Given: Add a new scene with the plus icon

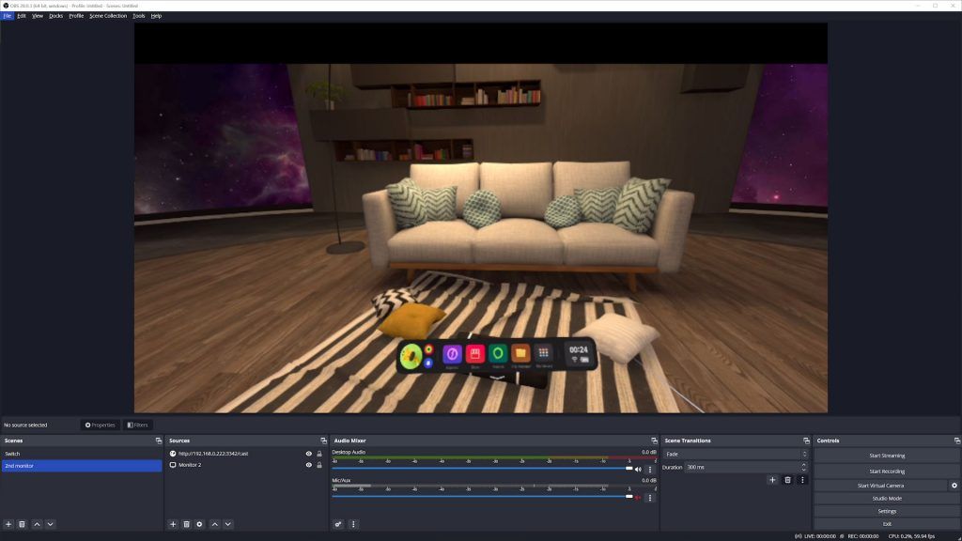Looking at the screenshot, I should pyautogui.click(x=8, y=524).
